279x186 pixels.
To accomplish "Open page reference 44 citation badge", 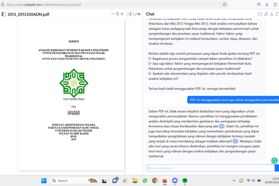I will point(222,126).
